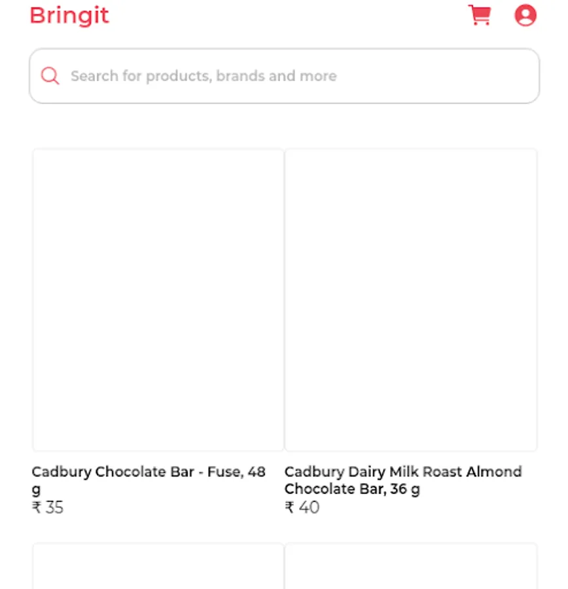568x589 pixels.
Task: Click the "Chocolate Bar, 36 g" title line
Action: point(352,489)
